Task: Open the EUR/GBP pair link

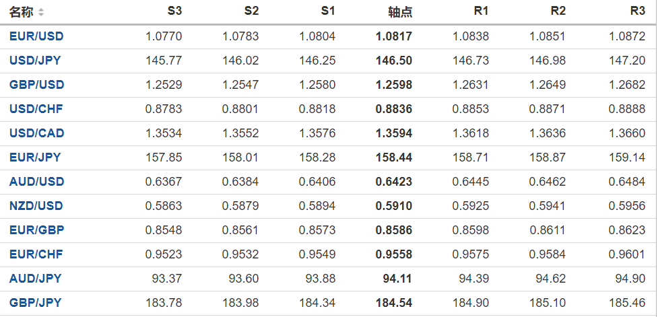Action: [36, 230]
